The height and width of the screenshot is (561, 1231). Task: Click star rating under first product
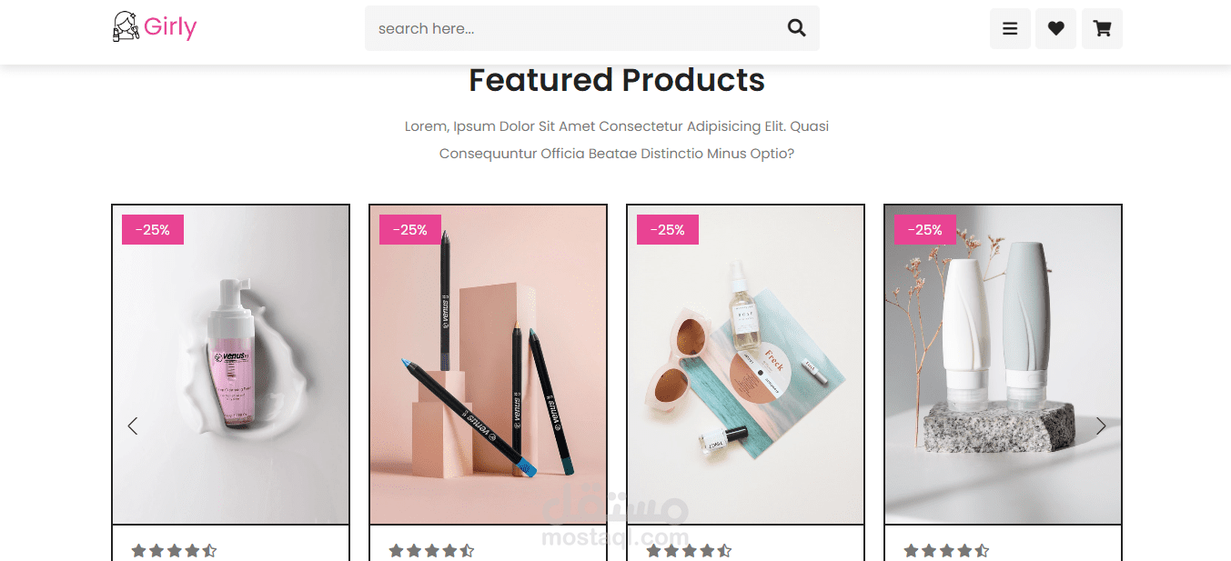point(174,550)
